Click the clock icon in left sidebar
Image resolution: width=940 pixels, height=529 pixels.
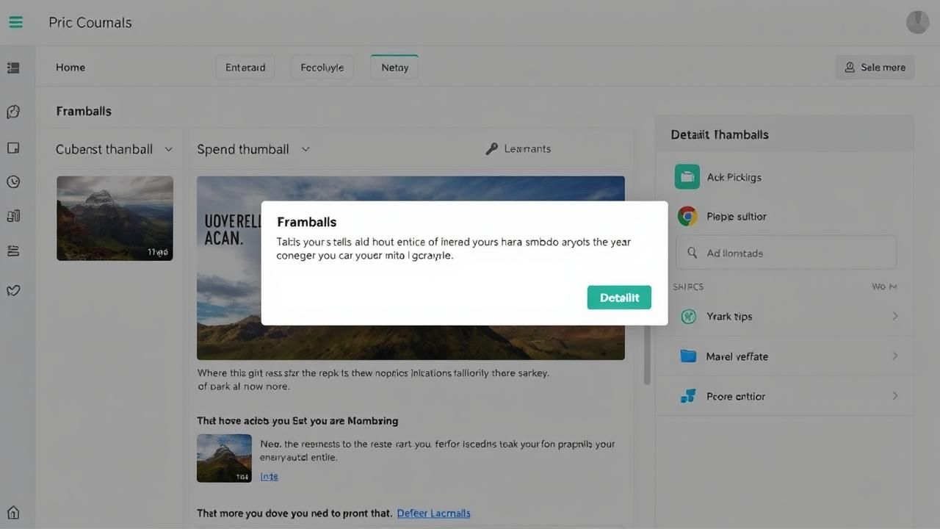coord(13,182)
